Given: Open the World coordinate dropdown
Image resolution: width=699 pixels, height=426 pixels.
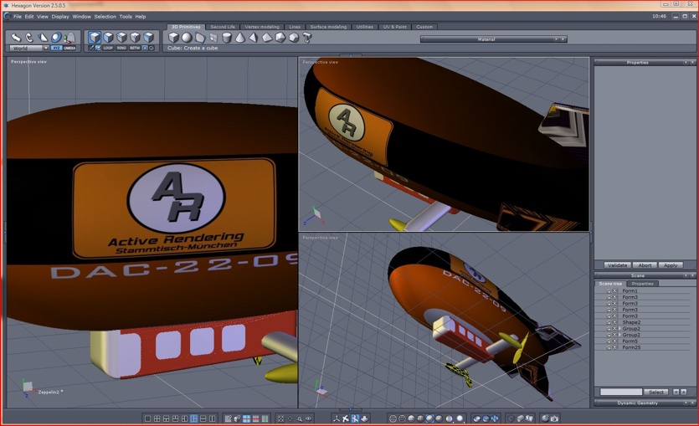Looking at the screenshot, I should pos(45,48).
